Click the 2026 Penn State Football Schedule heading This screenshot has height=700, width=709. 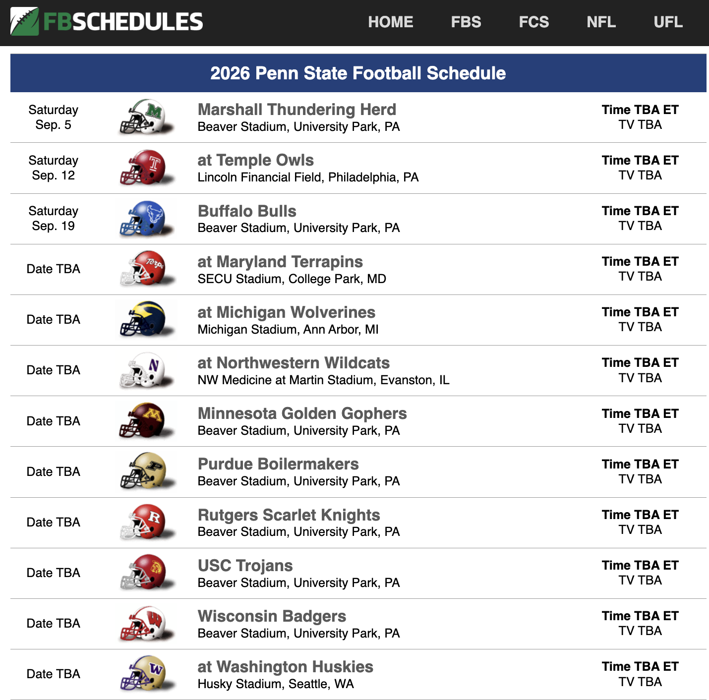click(x=358, y=73)
